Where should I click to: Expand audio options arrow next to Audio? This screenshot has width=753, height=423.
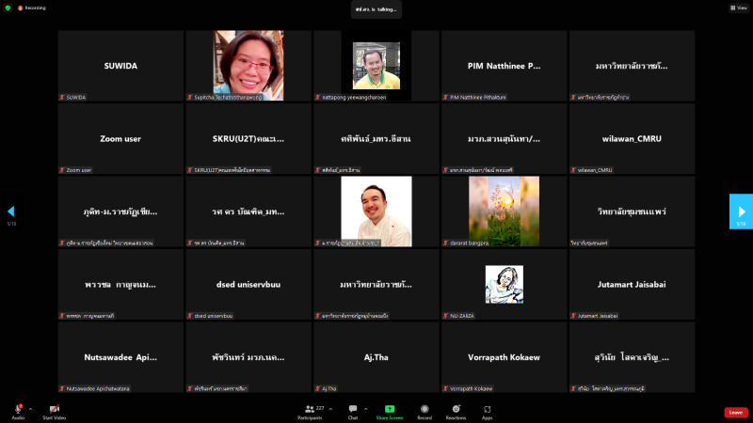(30, 409)
